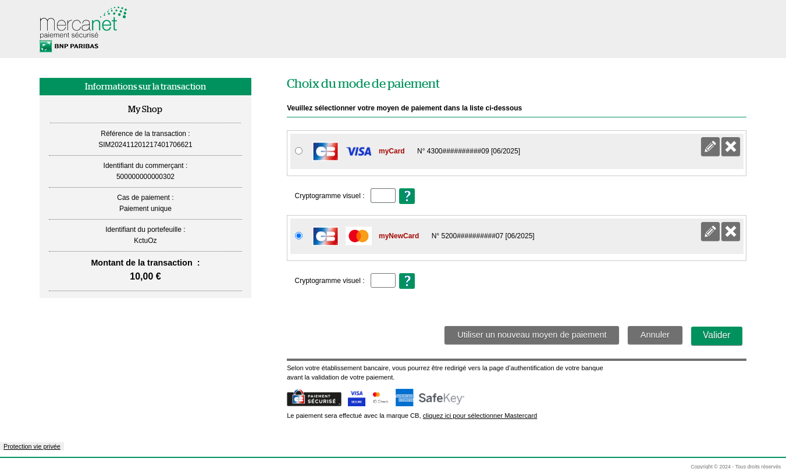Focus the cryptogram field under myCard
This screenshot has width=786, height=469.
[383, 196]
